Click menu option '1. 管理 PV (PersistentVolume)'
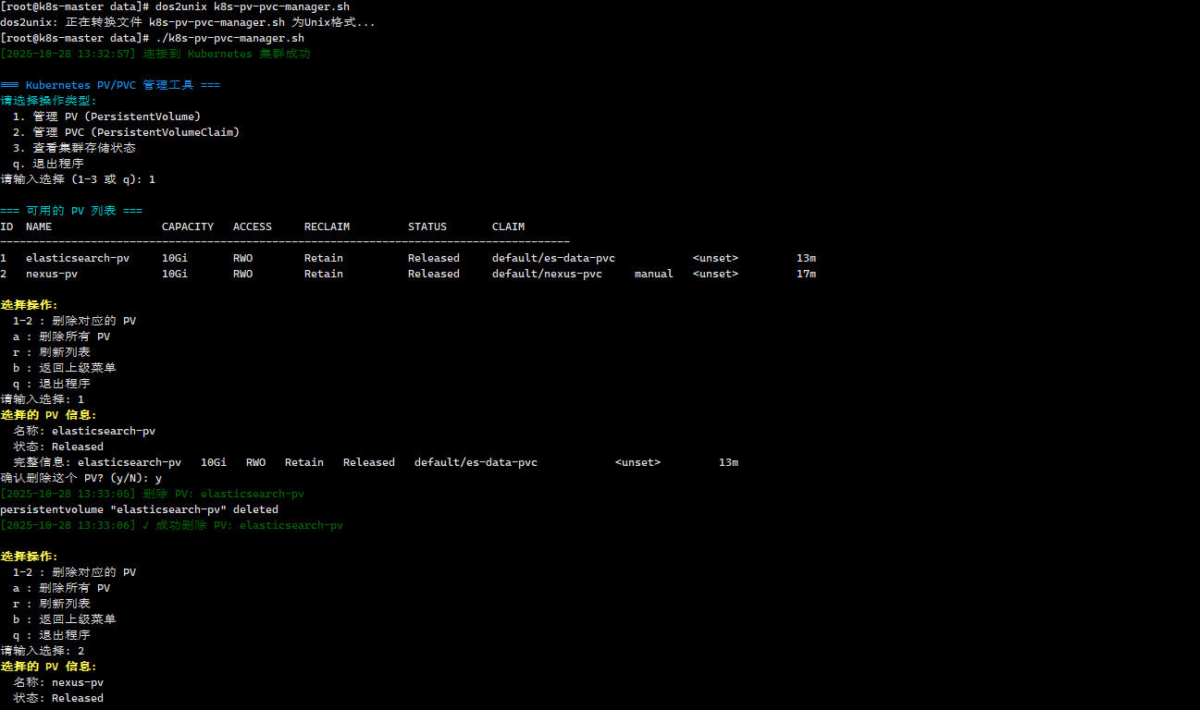 tap(106, 116)
